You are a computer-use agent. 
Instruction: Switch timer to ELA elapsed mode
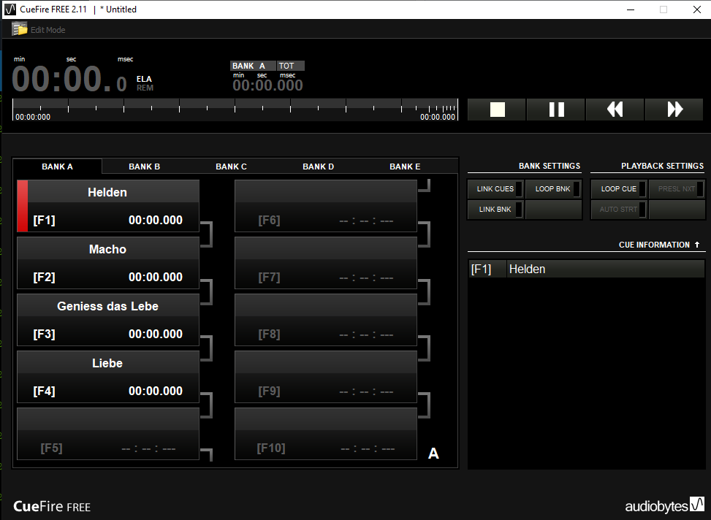(144, 79)
